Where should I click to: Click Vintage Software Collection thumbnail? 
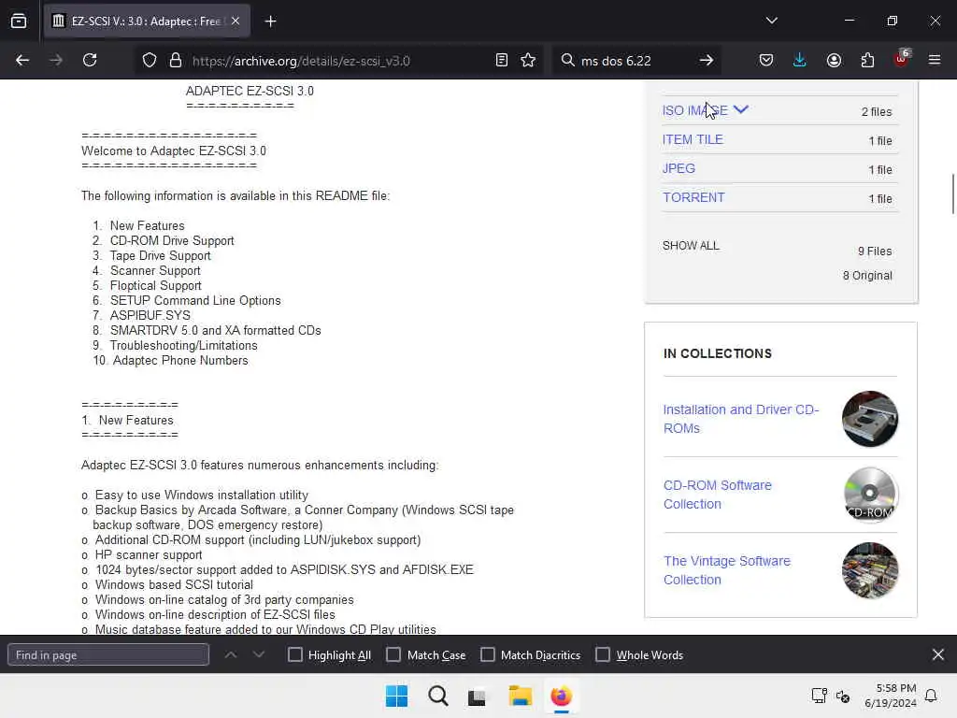click(x=870, y=570)
